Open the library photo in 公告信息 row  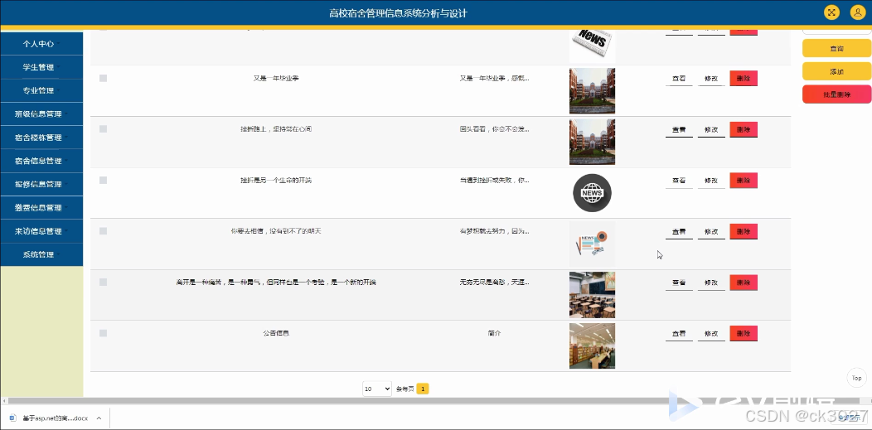(592, 345)
